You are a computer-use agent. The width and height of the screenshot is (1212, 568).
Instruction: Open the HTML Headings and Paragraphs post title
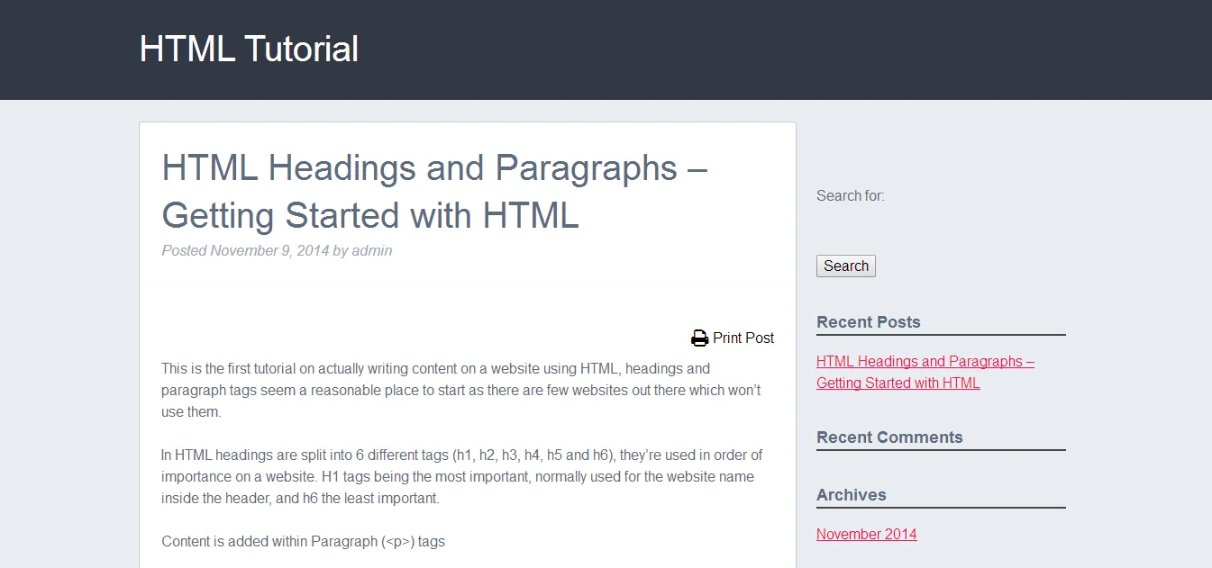434,192
